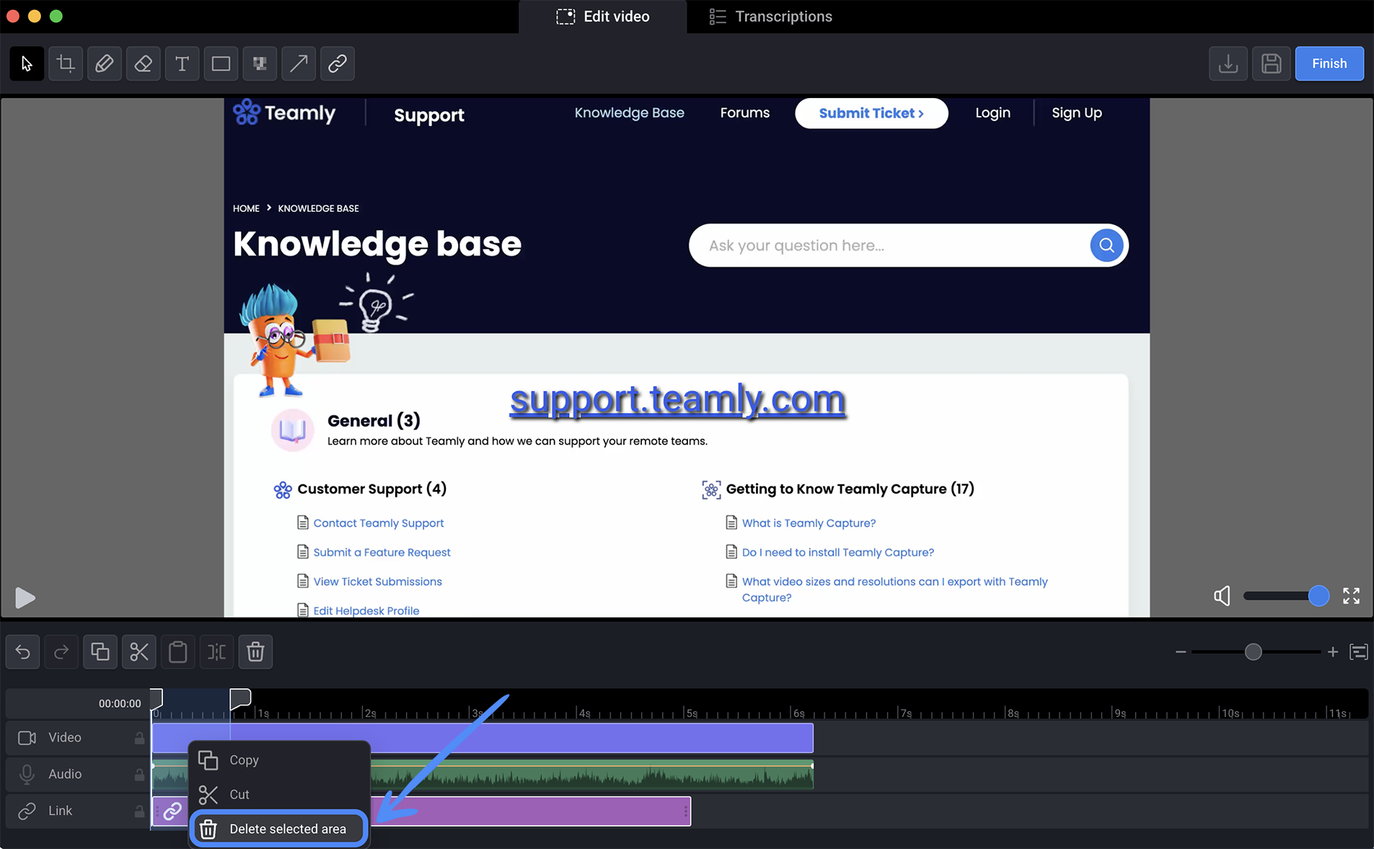The image size is (1374, 849).
Task: Open the support.teamly.com link overlay
Action: tap(677, 399)
